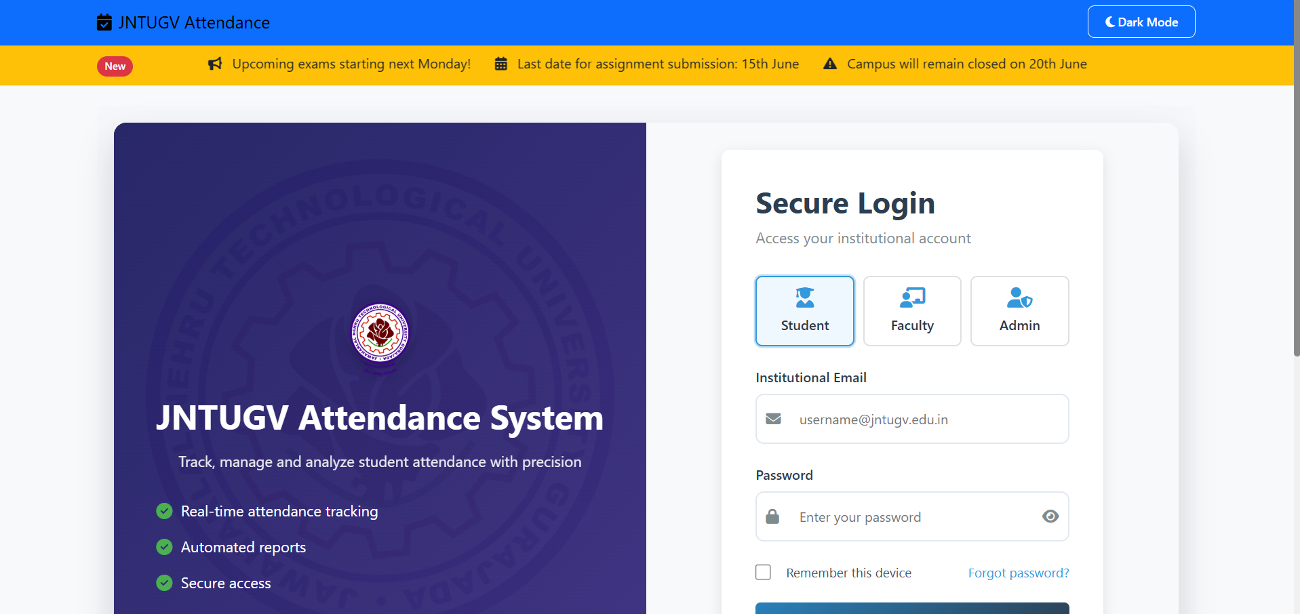Switch on Dark Mode

(x=1141, y=22)
